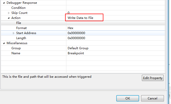Cancel the breakpoint properties dialog
The height and width of the screenshot is (104, 171).
[x=152, y=98]
